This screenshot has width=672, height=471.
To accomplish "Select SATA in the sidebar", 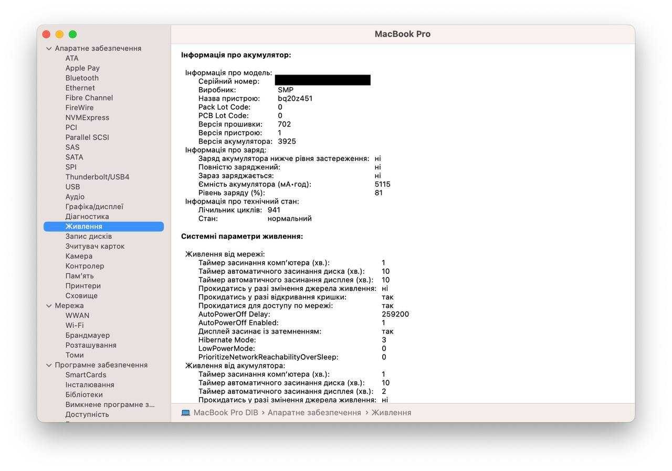I will (74, 157).
